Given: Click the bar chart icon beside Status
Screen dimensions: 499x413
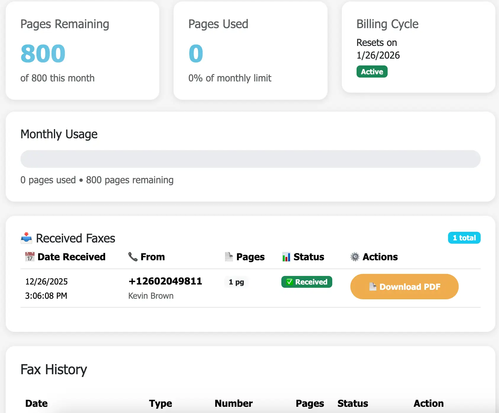Looking at the screenshot, I should (286, 257).
